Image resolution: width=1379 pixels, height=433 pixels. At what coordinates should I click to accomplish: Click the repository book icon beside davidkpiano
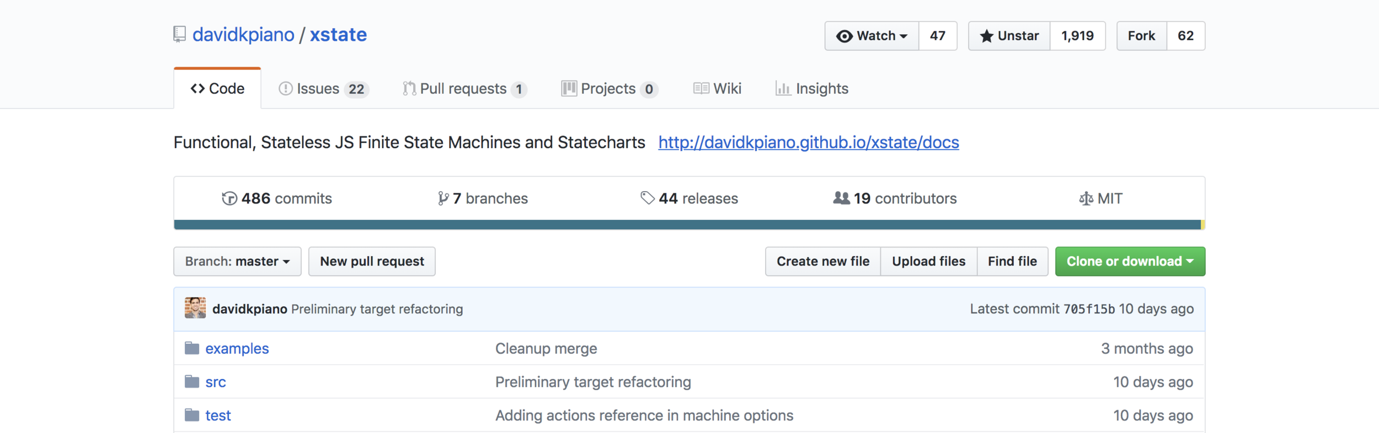point(179,35)
